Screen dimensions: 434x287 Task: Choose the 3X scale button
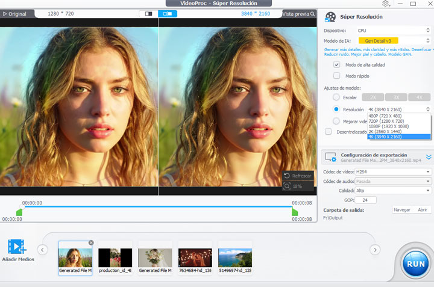click(x=396, y=97)
